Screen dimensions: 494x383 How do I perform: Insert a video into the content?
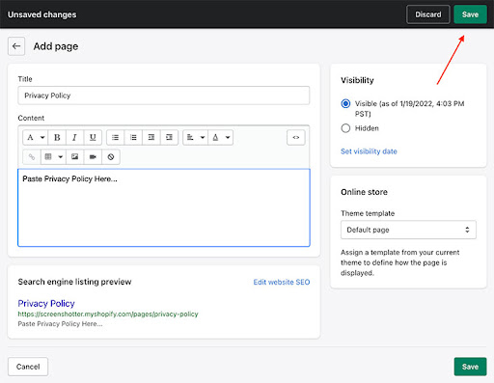[x=93, y=157]
